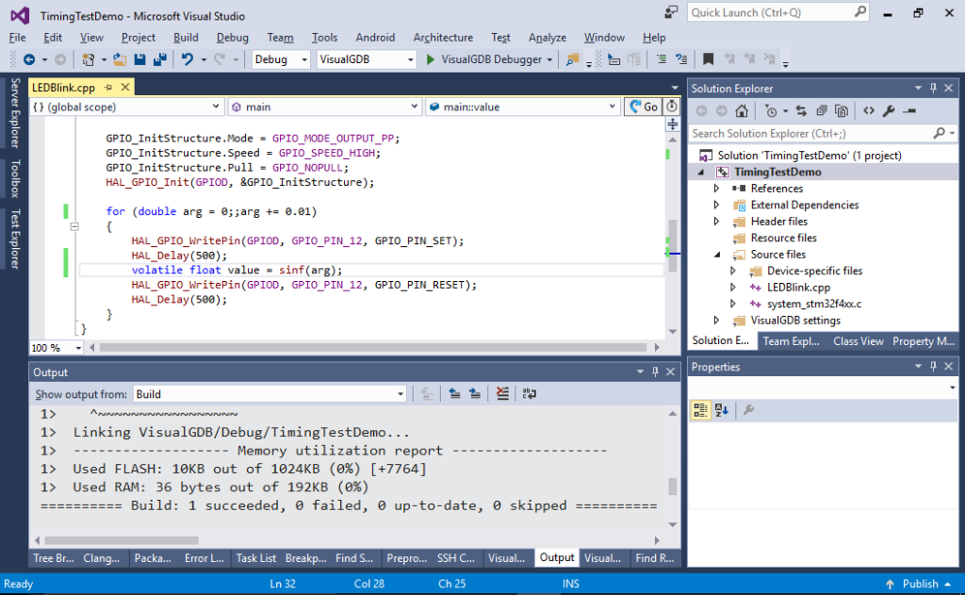
Task: Expand the External Dependencies node
Action: [x=716, y=205]
